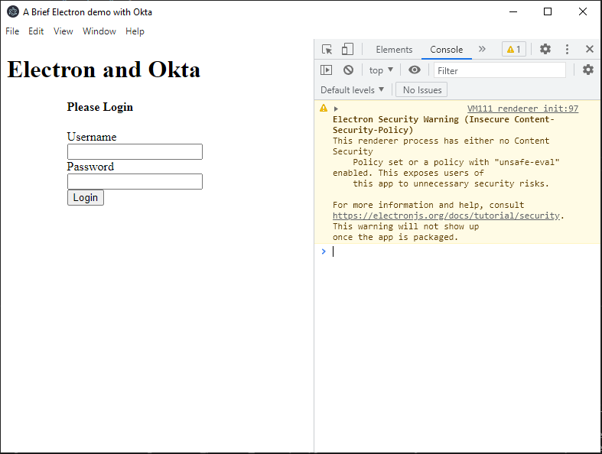This screenshot has height=454, width=602.
Task: Open DevTools three-dot customize menu
Action: point(567,50)
